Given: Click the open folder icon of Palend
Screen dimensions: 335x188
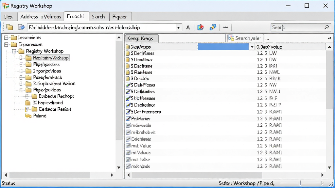Looking at the screenshot, I should point(28,116).
